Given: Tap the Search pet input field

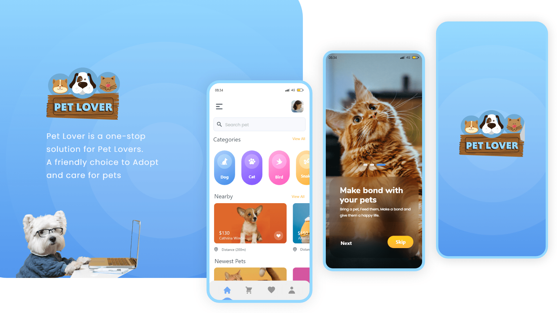Looking at the screenshot, I should 259,124.
